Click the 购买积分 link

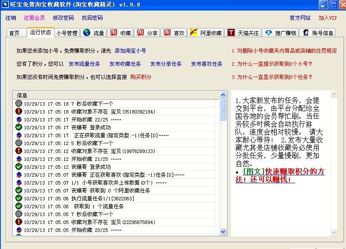141,77
